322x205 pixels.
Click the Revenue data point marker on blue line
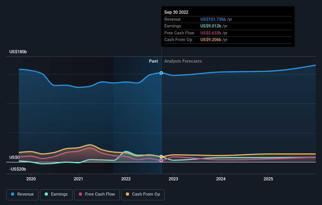161,73
